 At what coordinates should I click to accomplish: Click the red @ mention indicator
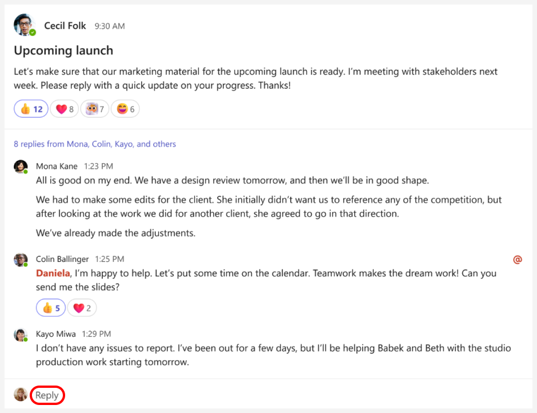pyautogui.click(x=518, y=260)
